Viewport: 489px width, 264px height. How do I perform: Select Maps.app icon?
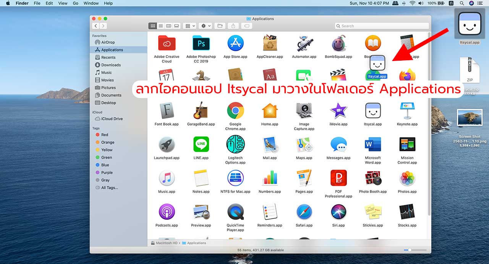coord(304,145)
